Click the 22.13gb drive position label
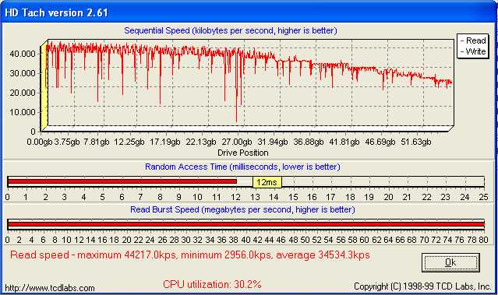The image size is (498, 295). click(x=201, y=142)
